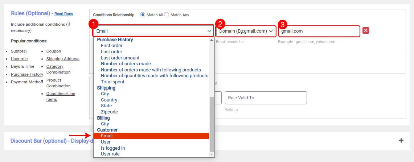Click the Days & Time condition text
Screen dimensions: 414x162
[x=22, y=66]
